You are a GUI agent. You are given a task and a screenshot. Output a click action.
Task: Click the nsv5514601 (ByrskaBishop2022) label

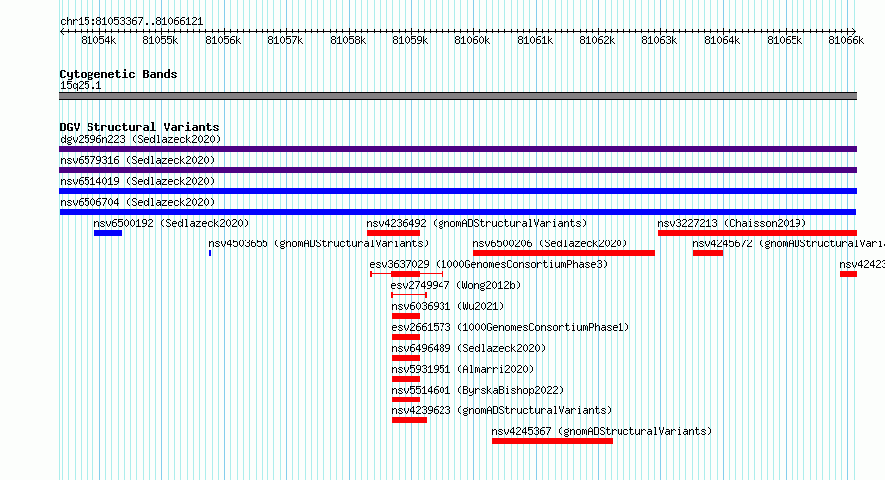[477, 390]
